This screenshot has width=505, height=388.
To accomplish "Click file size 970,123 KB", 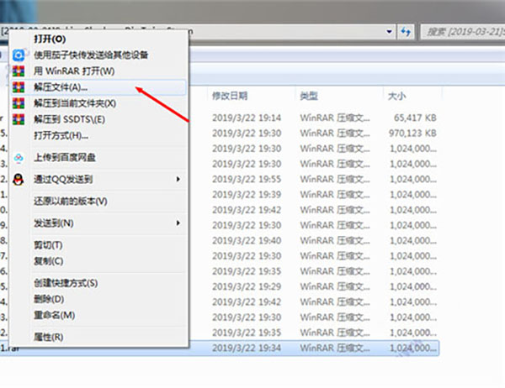I will click(x=412, y=133).
